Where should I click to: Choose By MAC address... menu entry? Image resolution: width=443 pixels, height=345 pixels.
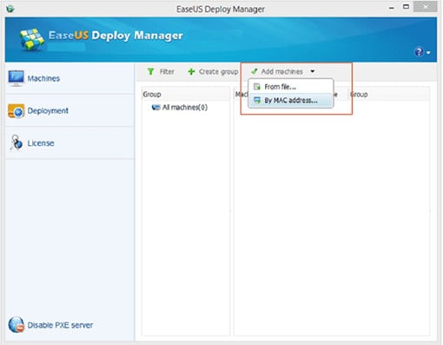click(x=291, y=100)
